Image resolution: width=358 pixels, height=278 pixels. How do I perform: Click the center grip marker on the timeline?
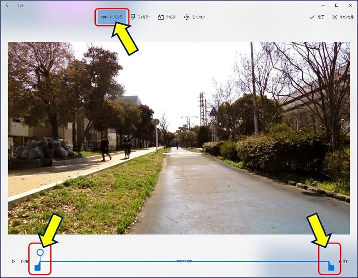(184, 261)
